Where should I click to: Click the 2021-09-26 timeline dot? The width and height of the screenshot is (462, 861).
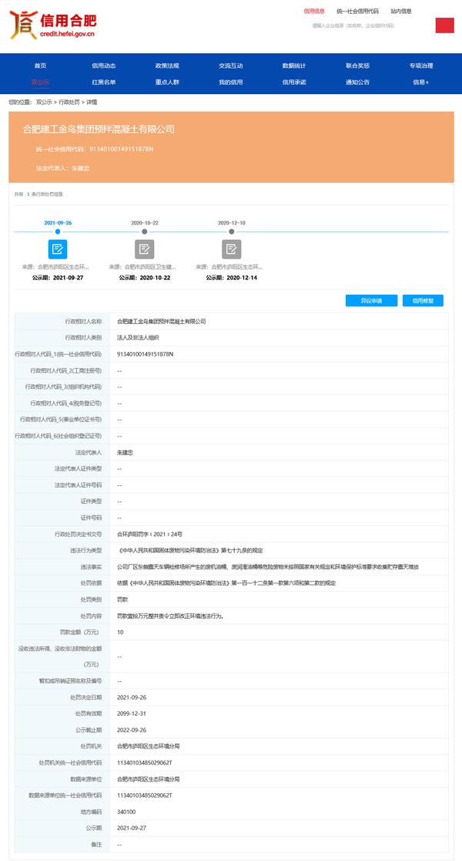point(58,231)
